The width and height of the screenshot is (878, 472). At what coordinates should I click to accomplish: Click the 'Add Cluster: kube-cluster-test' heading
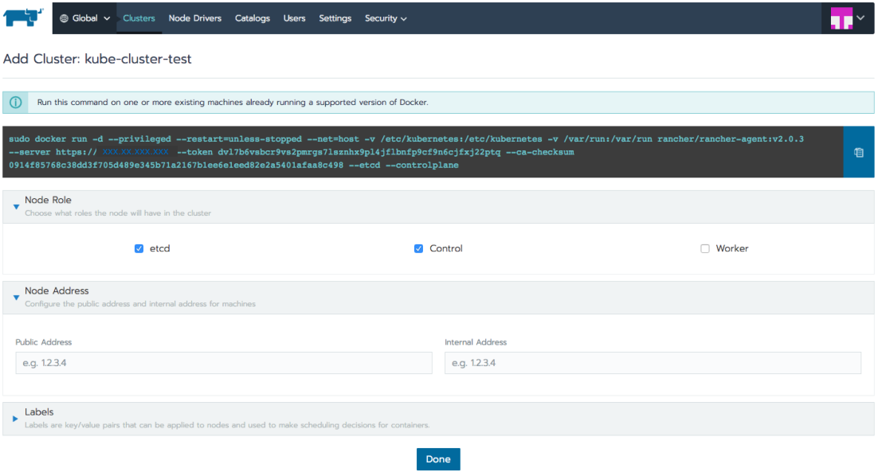pos(97,59)
